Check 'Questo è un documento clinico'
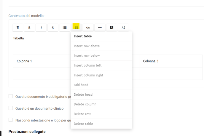 coord(11,108)
